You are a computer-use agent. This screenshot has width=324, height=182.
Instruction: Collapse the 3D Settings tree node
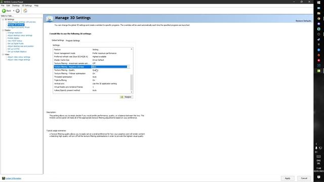click(x=3, y=19)
